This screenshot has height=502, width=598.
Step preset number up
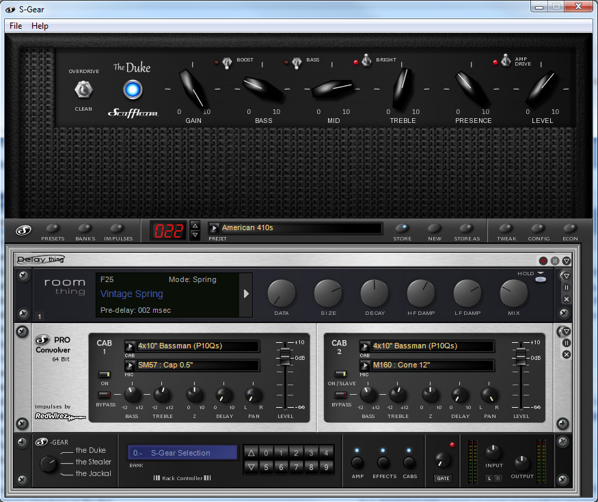pos(195,225)
